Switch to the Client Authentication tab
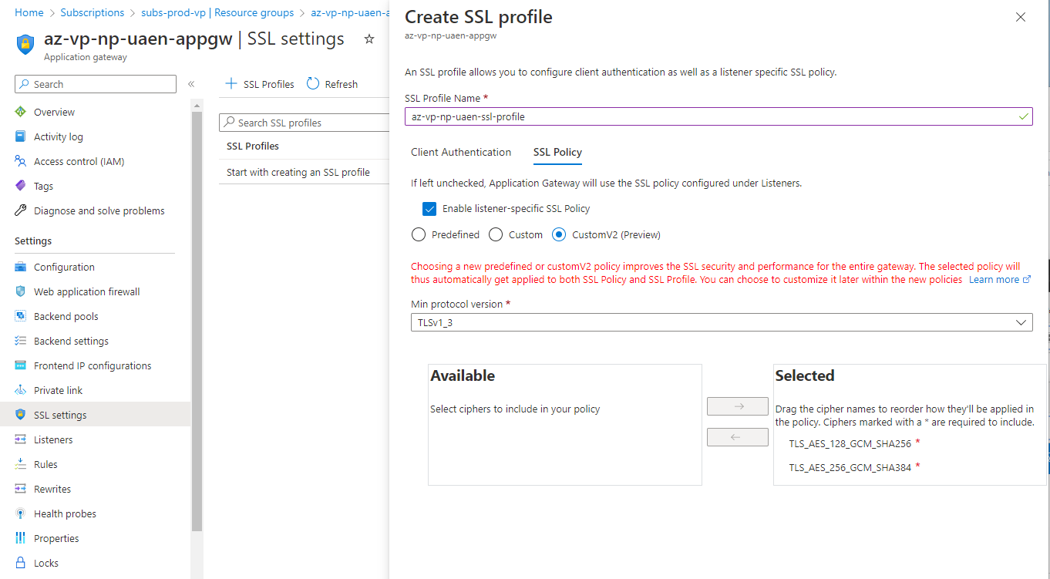Viewport: 1050px width, 579px height. click(x=461, y=152)
